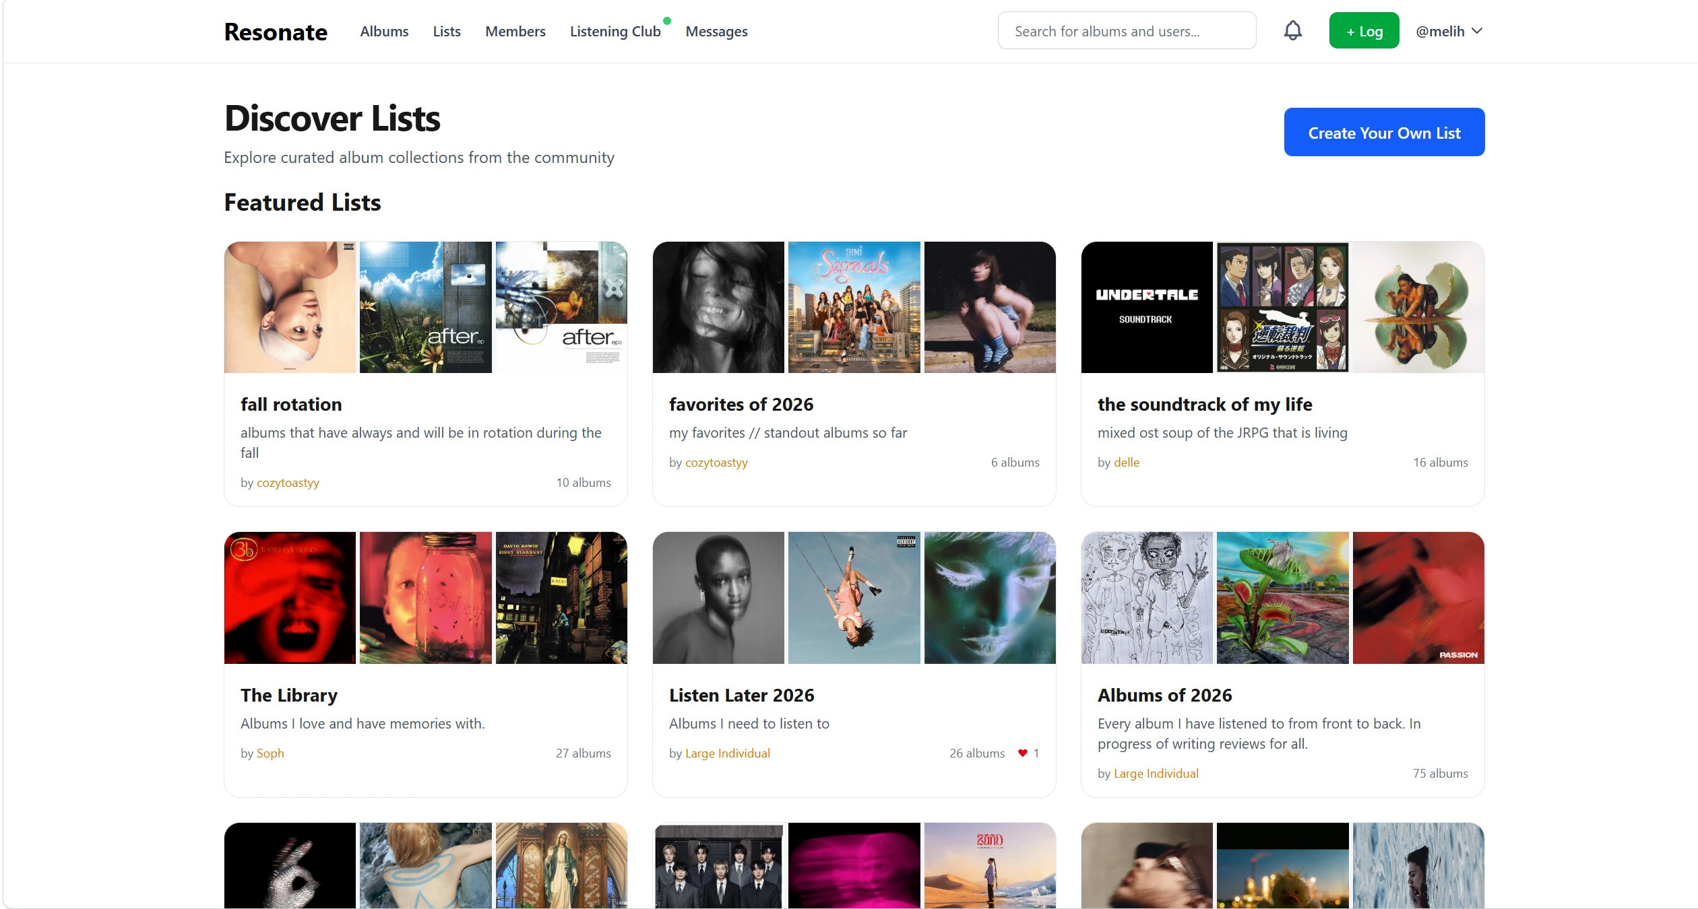Screen dimensions: 1698x909
Task: Click the Undertale Soundtrack cover
Action: (x=1147, y=307)
